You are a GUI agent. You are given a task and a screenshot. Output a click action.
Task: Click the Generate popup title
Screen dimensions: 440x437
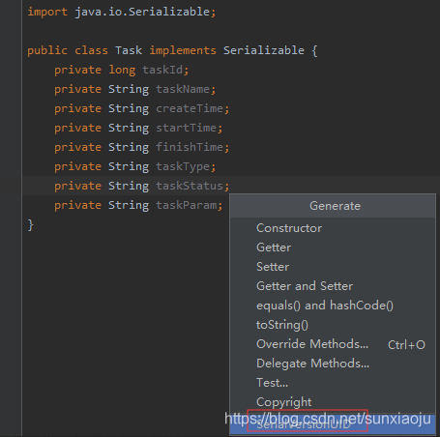[x=335, y=206]
